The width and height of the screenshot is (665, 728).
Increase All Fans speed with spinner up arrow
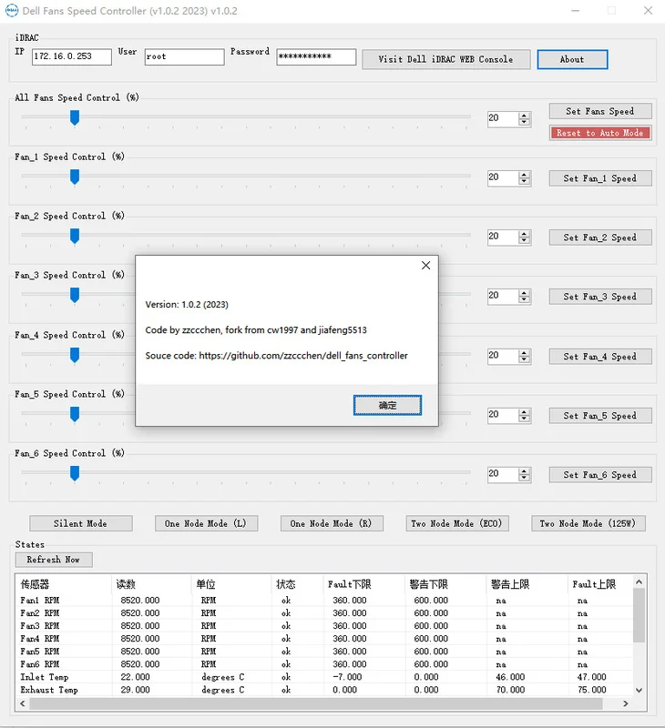pos(524,116)
